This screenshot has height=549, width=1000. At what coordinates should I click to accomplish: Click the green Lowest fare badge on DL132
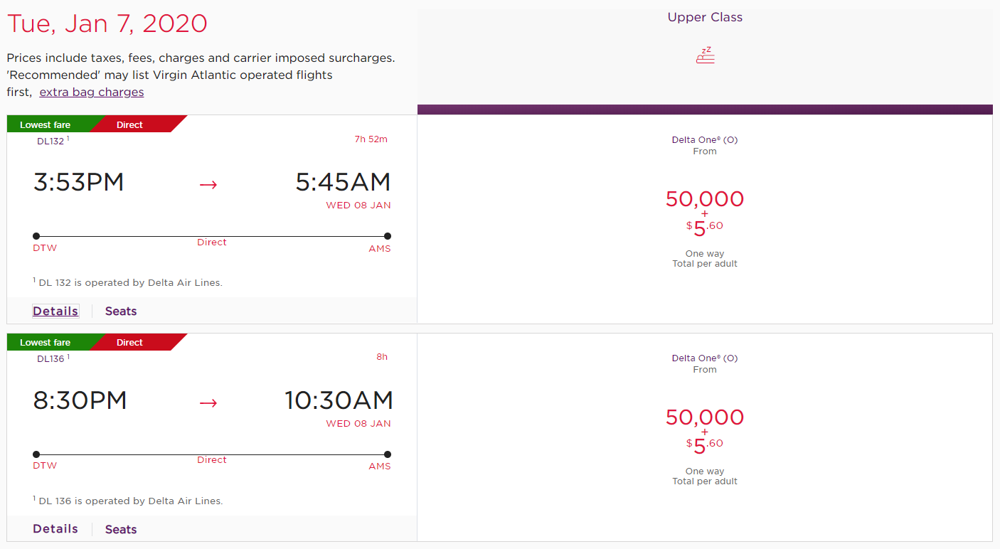coord(46,124)
